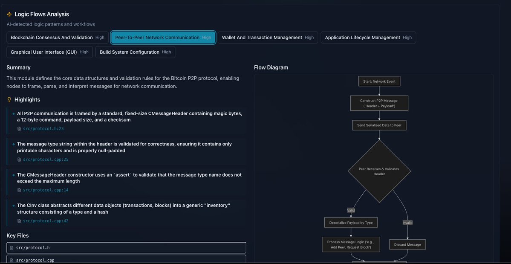Click the lightning bolt icon beside Logic Flows Analysis
Viewport: 511px width, 264px height.
coord(9,14)
